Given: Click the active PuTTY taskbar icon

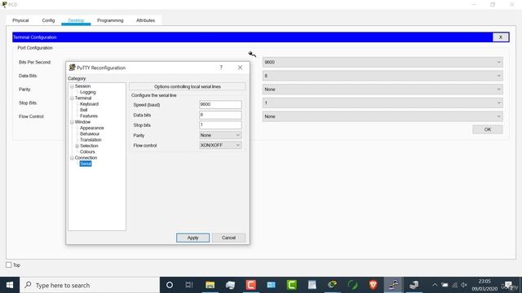Looking at the screenshot, I should [x=393, y=285].
